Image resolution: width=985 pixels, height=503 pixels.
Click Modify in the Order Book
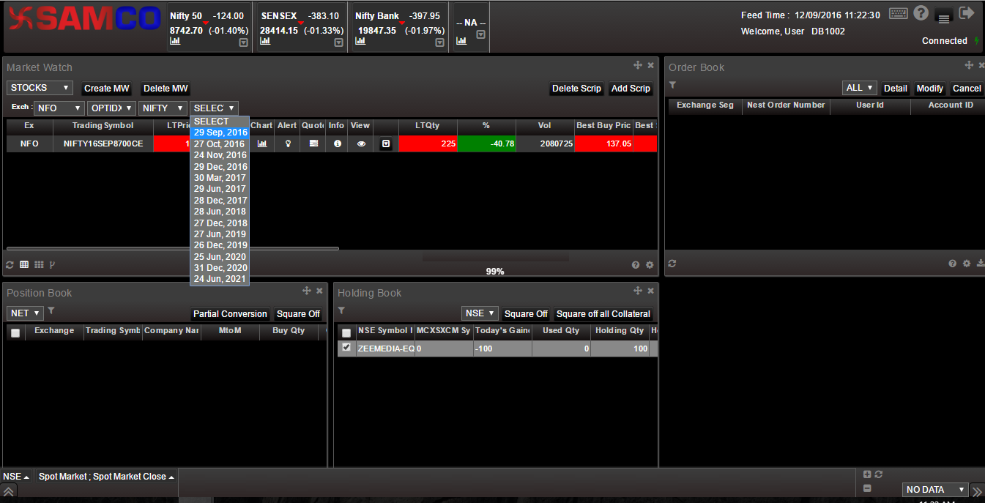tap(930, 89)
